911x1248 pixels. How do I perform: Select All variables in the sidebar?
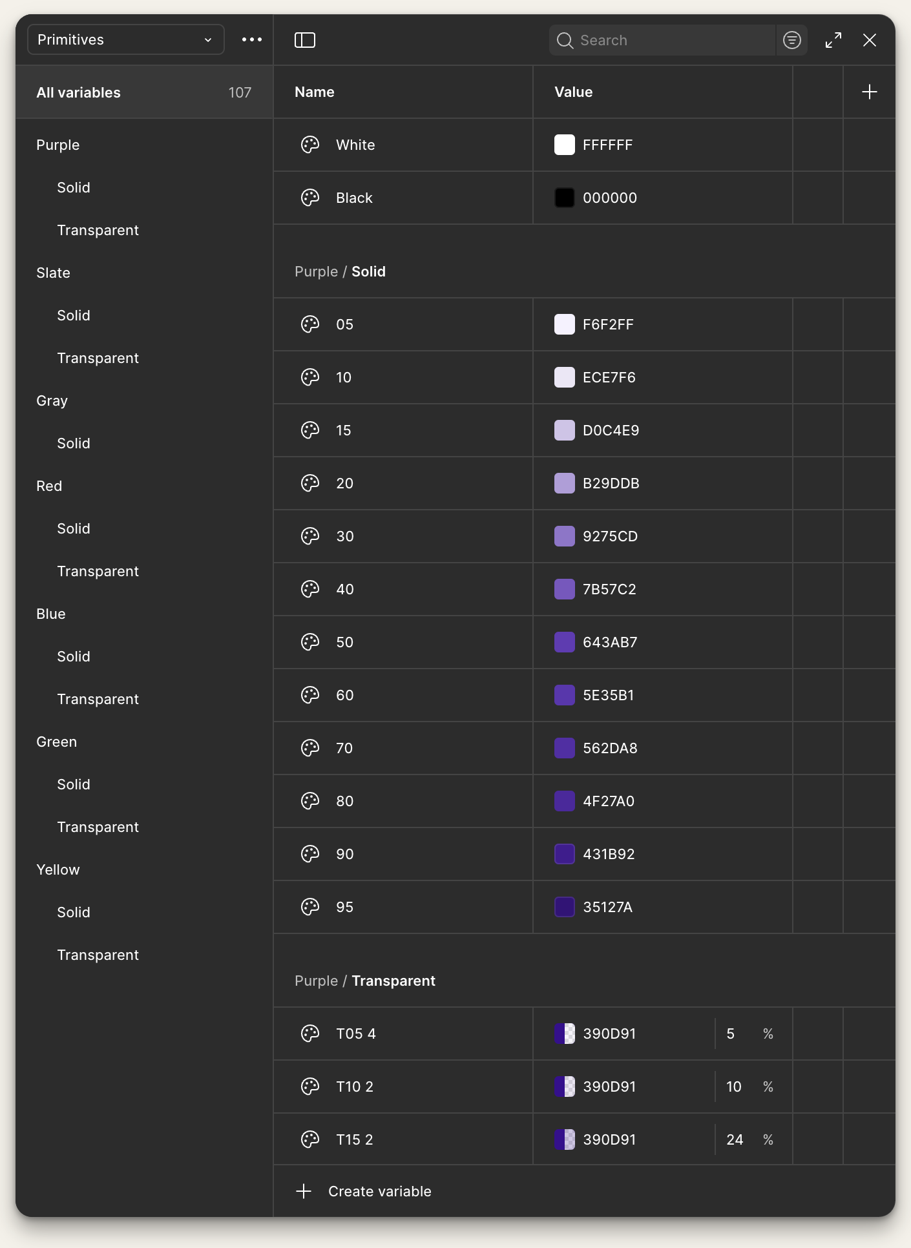[78, 92]
